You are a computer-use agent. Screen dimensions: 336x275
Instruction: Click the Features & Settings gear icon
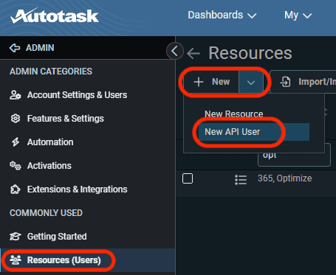click(16, 119)
